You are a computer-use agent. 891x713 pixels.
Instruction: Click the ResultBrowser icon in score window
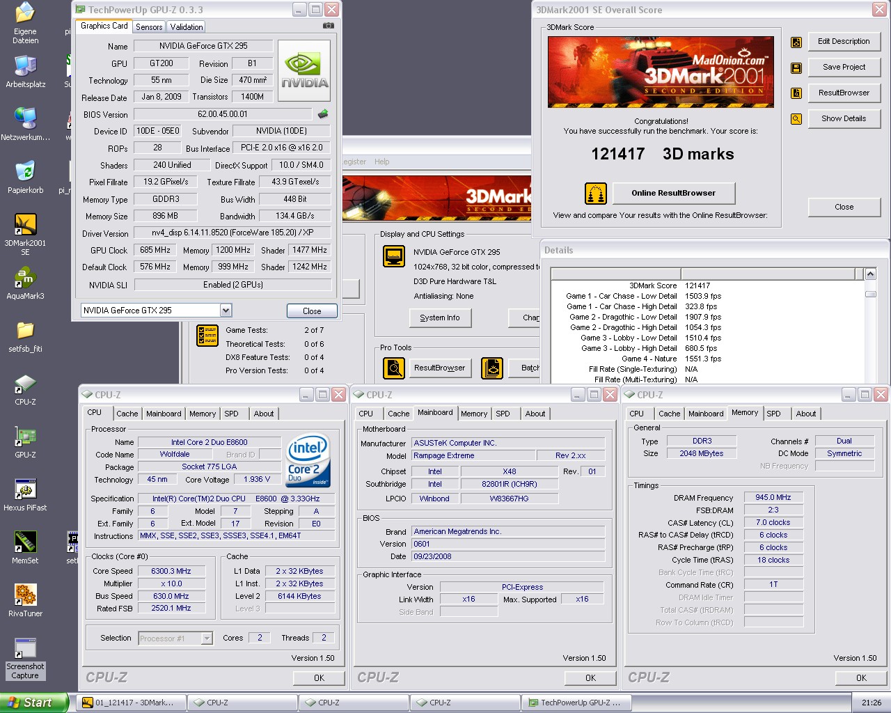click(x=796, y=93)
